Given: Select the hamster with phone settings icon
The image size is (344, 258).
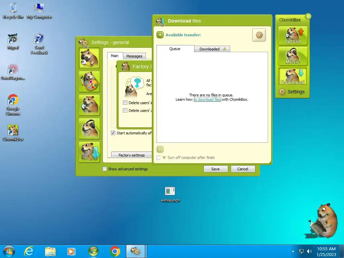Looking at the screenshot, I should (89, 105).
